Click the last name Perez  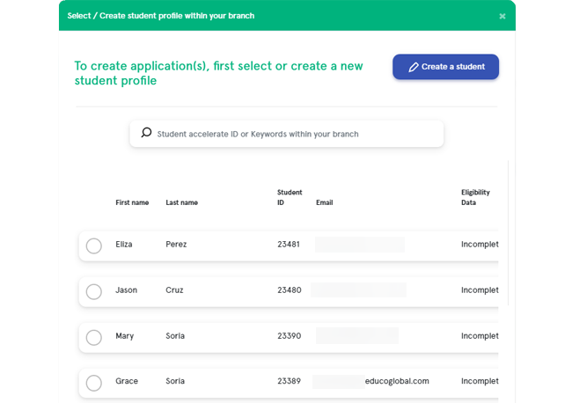click(176, 245)
